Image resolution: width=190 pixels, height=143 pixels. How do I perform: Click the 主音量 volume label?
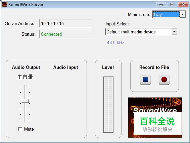[x=25, y=77]
